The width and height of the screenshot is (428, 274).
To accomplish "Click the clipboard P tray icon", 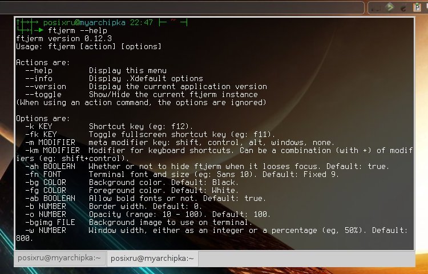I will 417,7.
